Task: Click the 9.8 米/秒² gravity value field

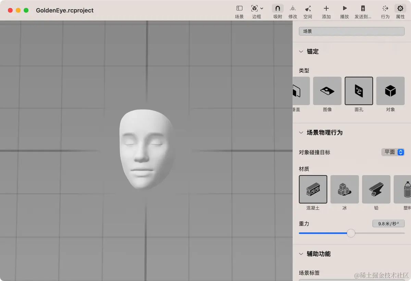Action: (x=388, y=223)
